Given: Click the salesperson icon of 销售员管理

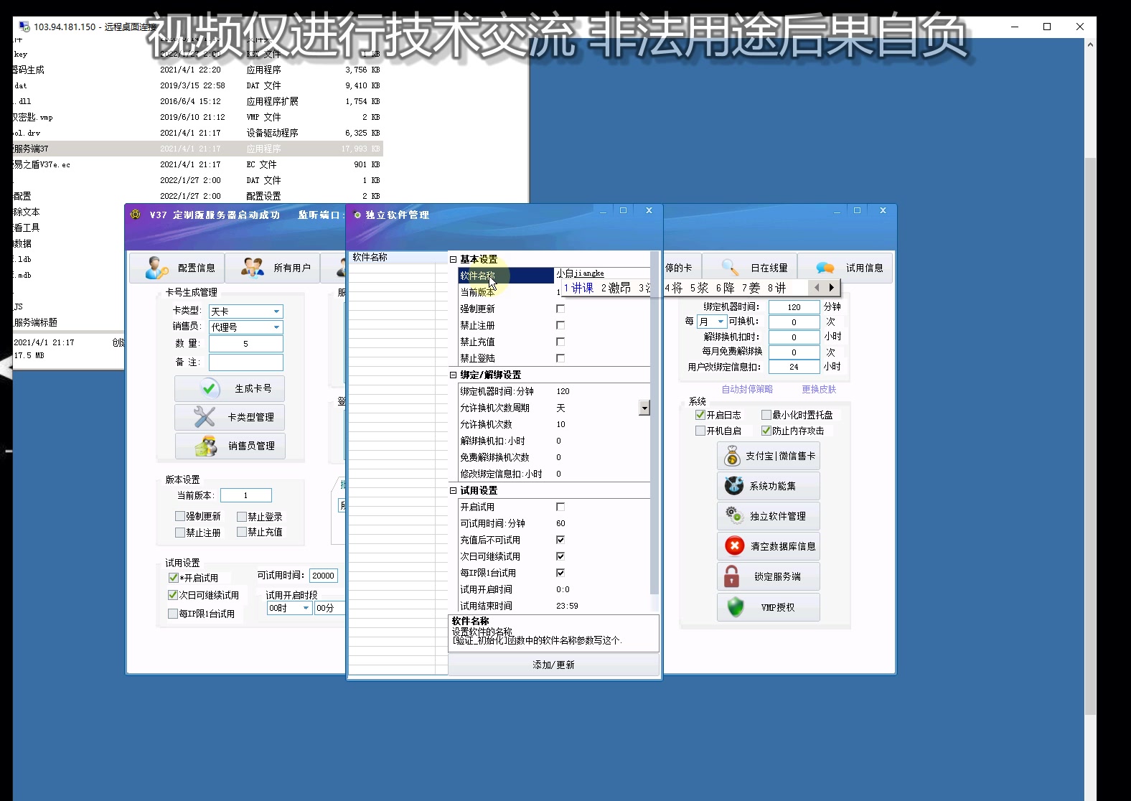Looking at the screenshot, I should [x=206, y=446].
